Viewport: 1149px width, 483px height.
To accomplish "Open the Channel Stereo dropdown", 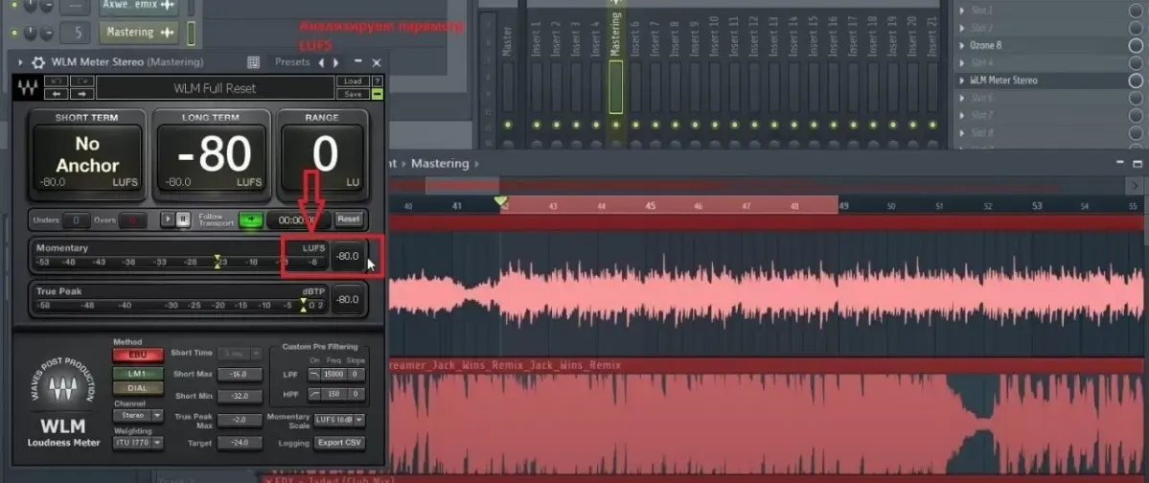I will (x=138, y=415).
